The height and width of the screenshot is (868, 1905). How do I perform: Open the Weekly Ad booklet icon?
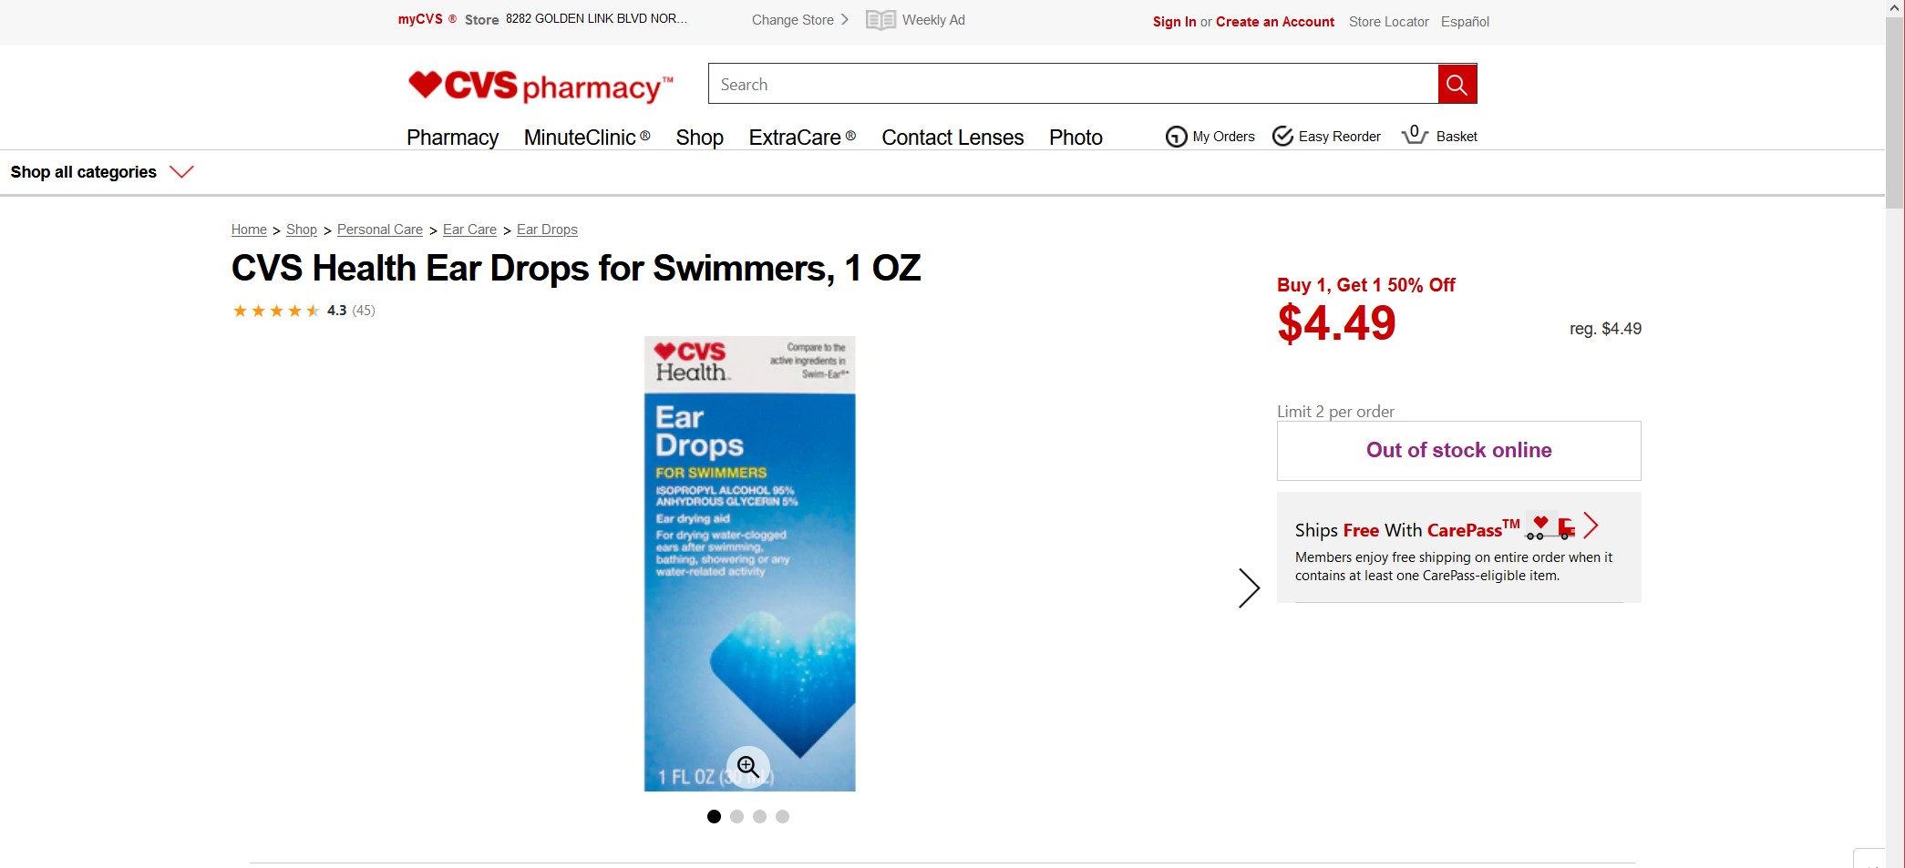(x=880, y=20)
